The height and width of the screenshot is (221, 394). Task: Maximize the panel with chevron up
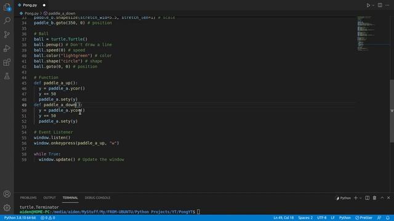tap(382, 198)
